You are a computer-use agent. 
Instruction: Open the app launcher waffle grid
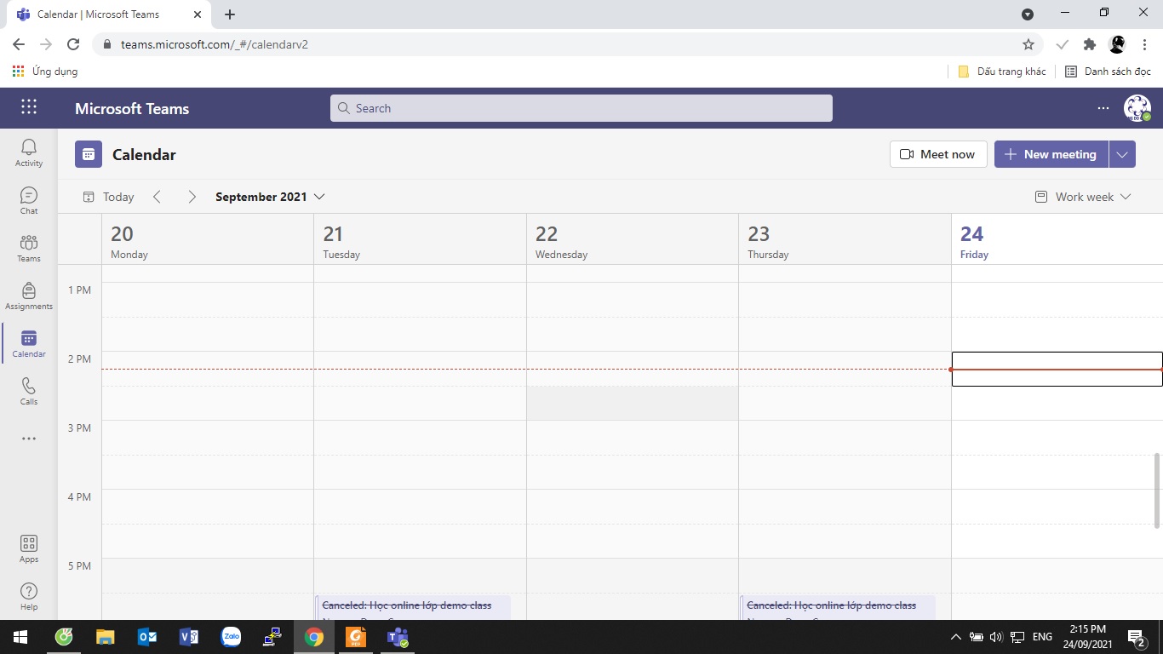click(29, 107)
